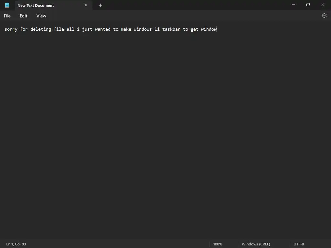Click the Windows (CRLF) line ending indicator

pyautogui.click(x=256, y=244)
